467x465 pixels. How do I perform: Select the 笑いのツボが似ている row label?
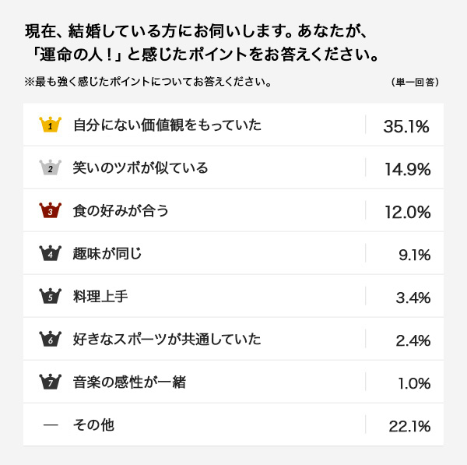coord(140,167)
